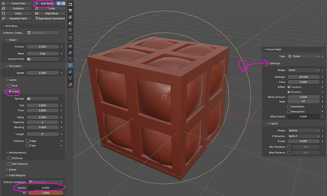Screen dimensions: 327x196
Task: Click the Damp value field
Action: 43,117
